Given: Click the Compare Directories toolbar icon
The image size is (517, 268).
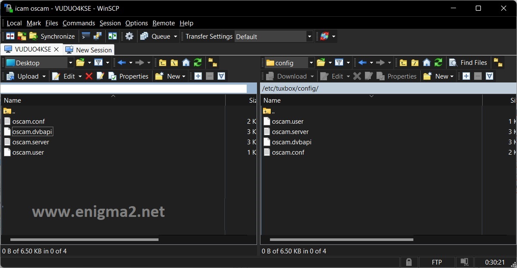Looking at the screenshot, I should [10, 37].
